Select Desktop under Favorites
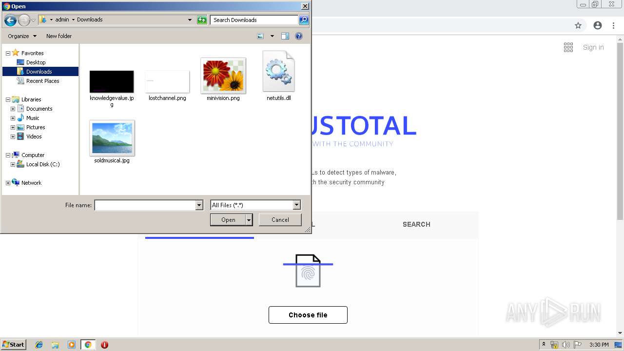Image resolution: width=624 pixels, height=351 pixels. coord(36,62)
